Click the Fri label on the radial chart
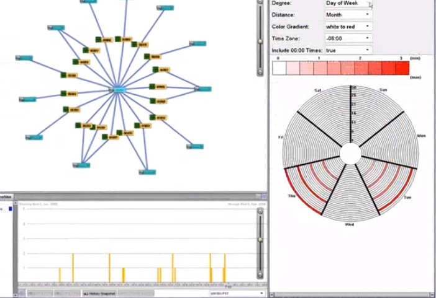The width and height of the screenshot is (436, 298). coord(281,138)
